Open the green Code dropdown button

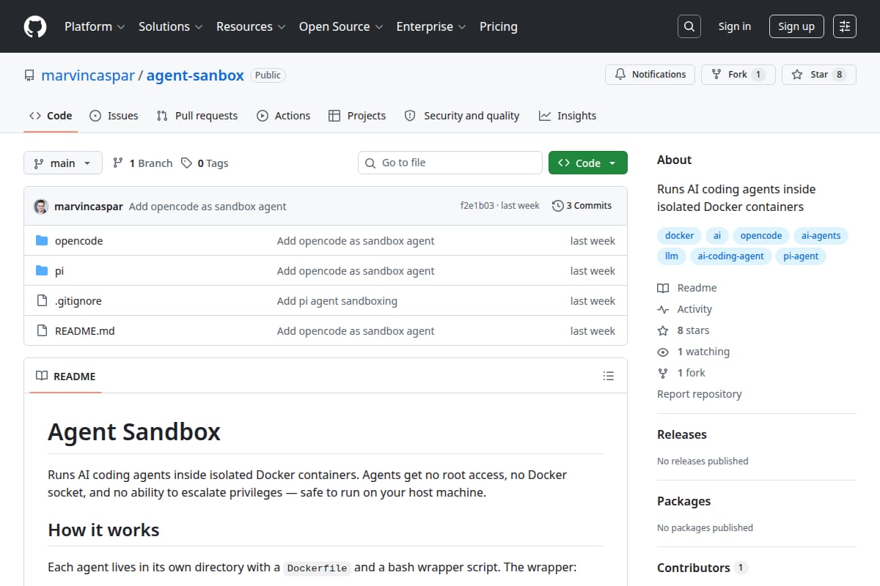coord(587,163)
